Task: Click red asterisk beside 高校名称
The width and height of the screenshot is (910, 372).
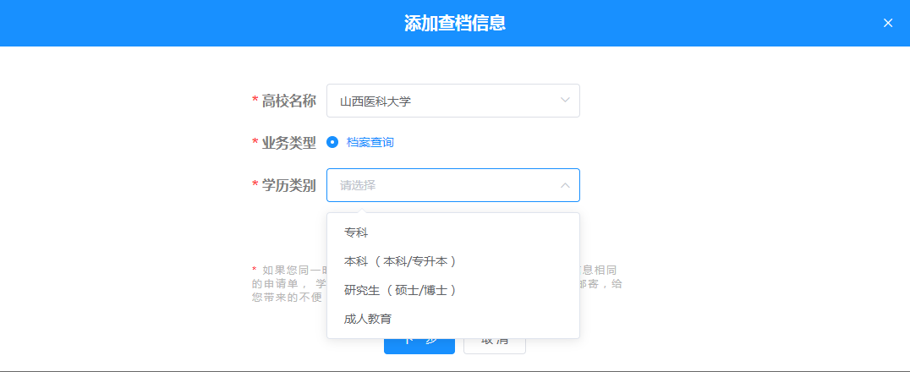Action: click(255, 101)
